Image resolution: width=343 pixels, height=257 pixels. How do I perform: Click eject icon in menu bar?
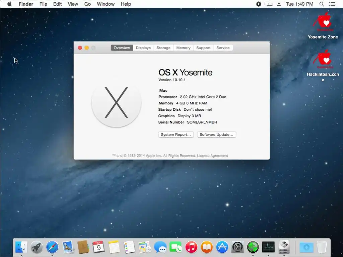279,4
